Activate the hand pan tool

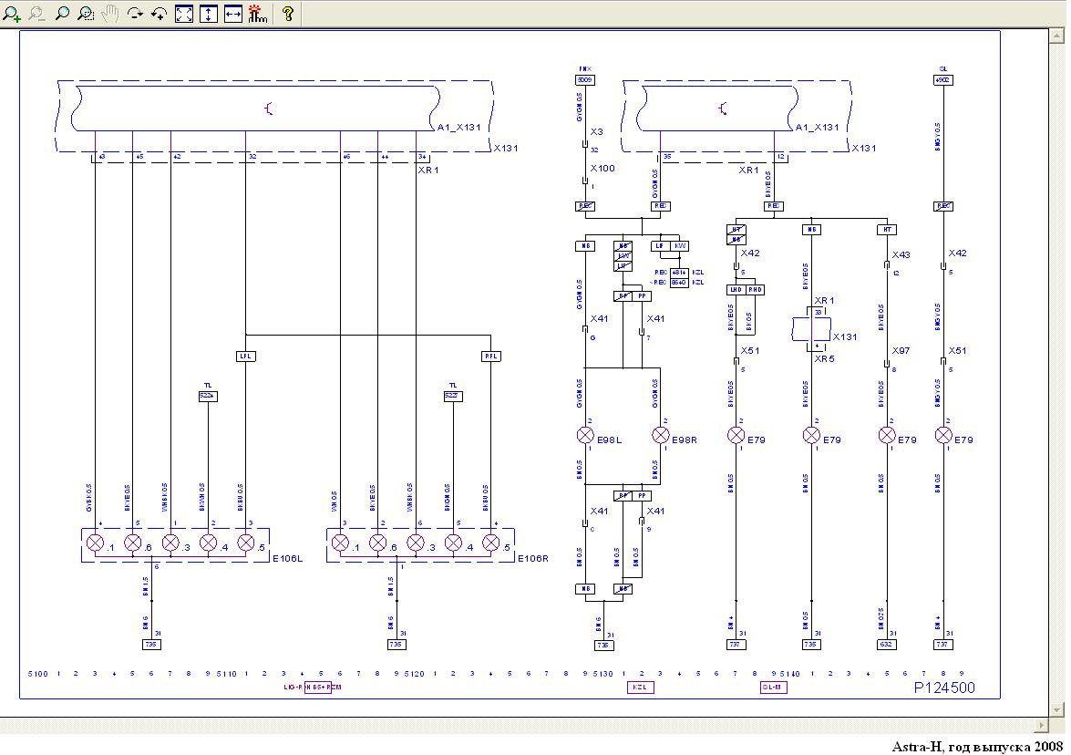tap(110, 14)
